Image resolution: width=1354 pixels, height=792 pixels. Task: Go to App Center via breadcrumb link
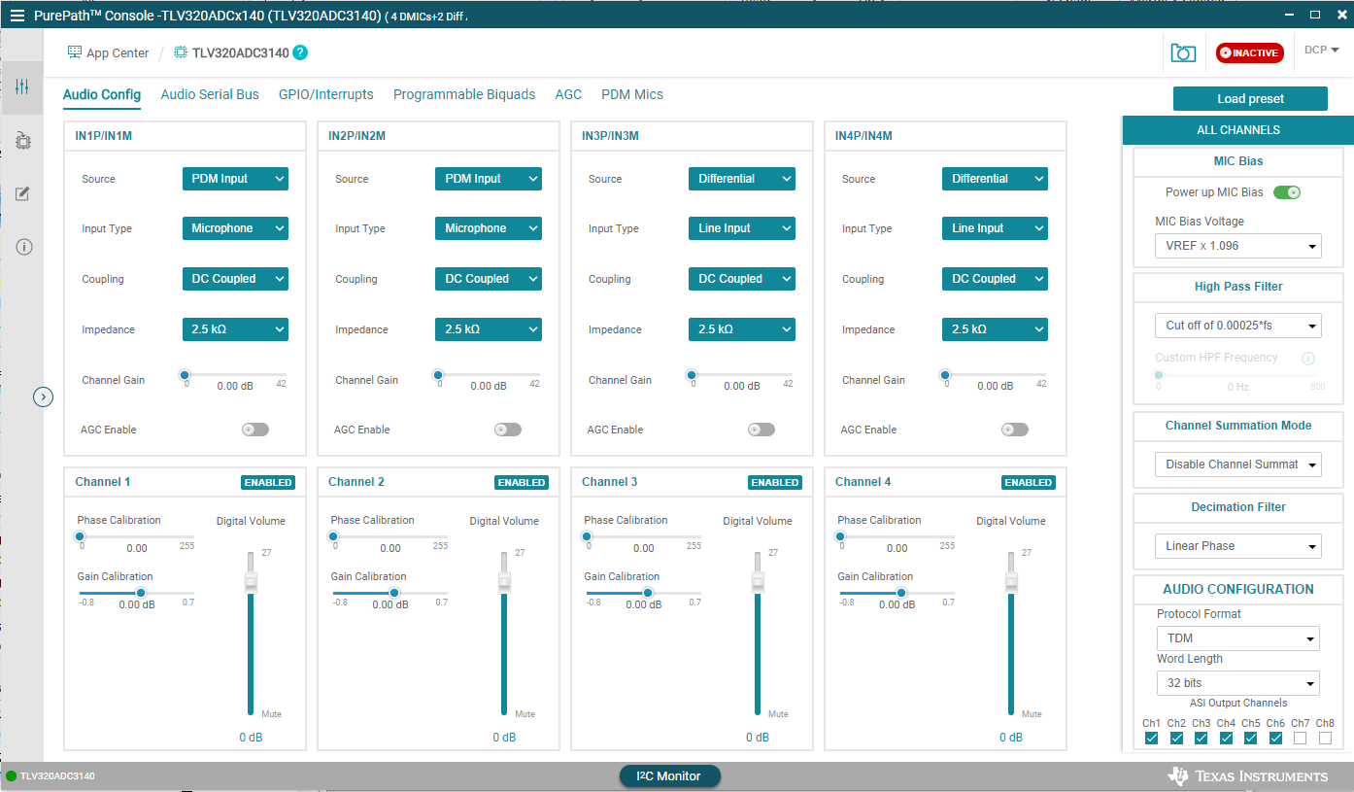point(118,53)
